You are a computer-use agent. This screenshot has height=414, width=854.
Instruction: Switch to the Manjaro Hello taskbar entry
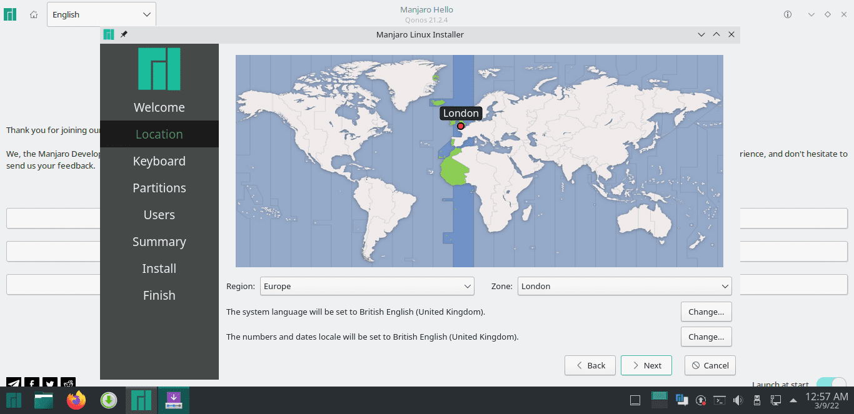(141, 400)
